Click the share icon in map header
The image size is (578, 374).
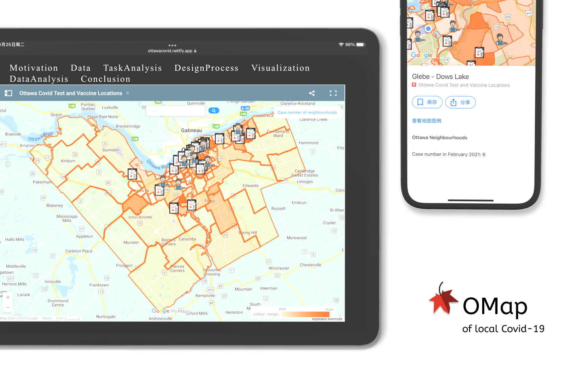tap(312, 93)
